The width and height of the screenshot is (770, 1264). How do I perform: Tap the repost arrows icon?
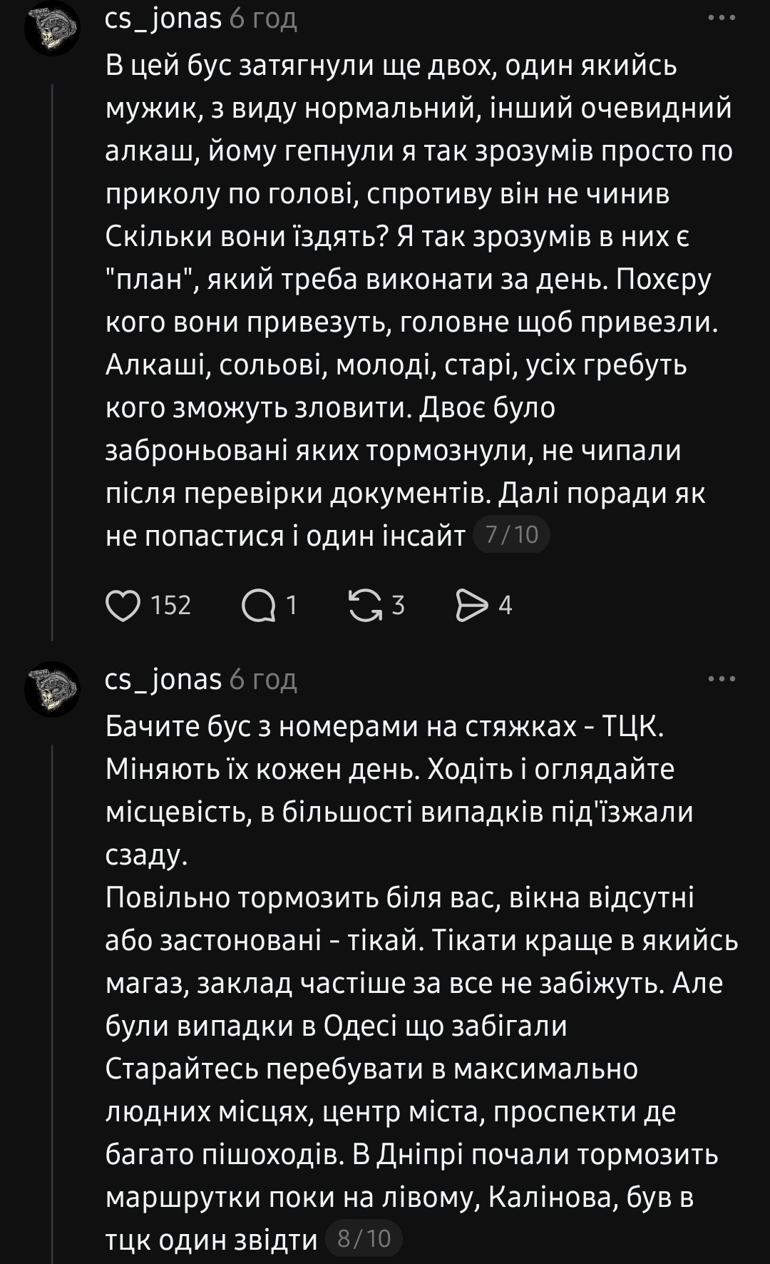(364, 606)
